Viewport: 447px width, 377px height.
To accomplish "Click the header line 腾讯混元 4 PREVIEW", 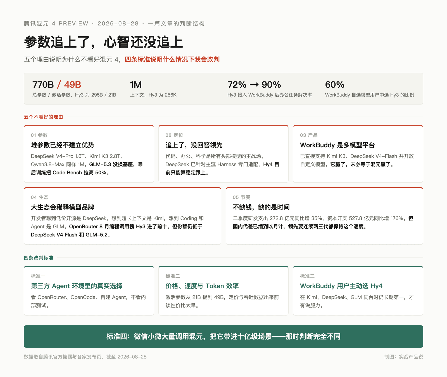I will tap(56, 24).
